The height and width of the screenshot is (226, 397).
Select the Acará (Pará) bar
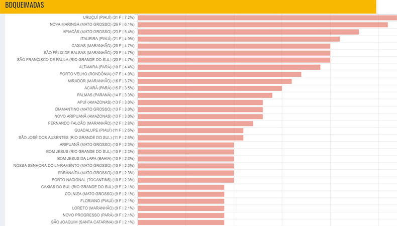[210, 88]
